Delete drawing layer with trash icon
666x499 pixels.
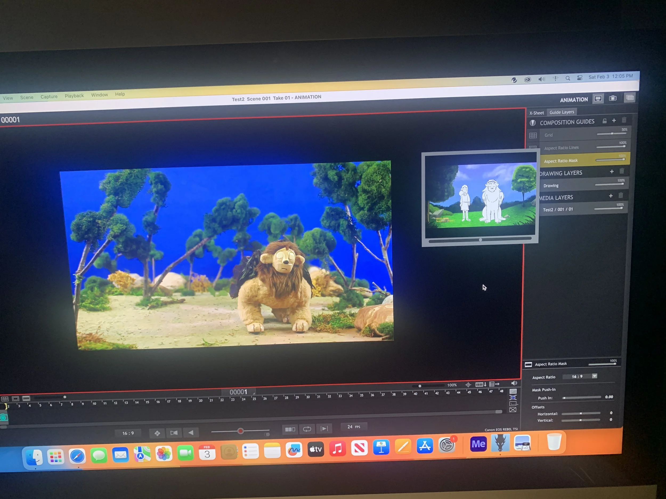click(622, 171)
